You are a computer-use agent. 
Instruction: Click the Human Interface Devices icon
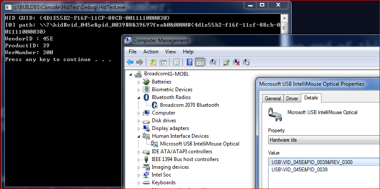146,136
